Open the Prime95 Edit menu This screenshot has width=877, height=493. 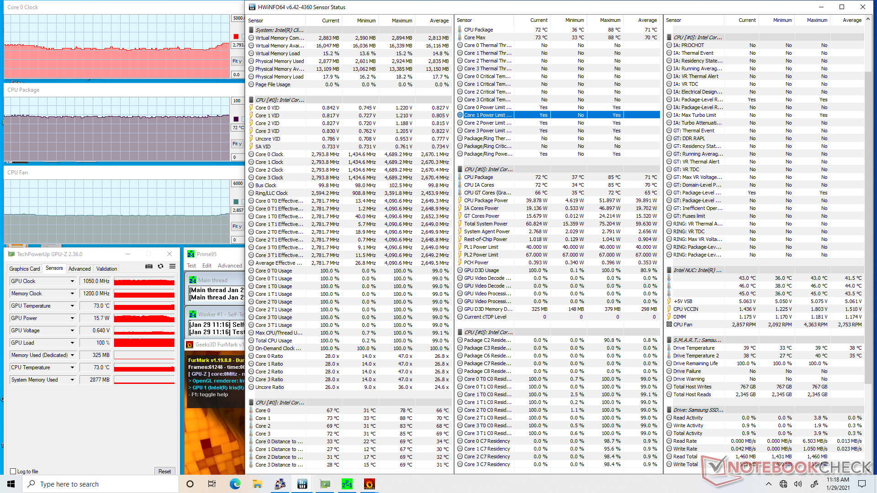[207, 266]
